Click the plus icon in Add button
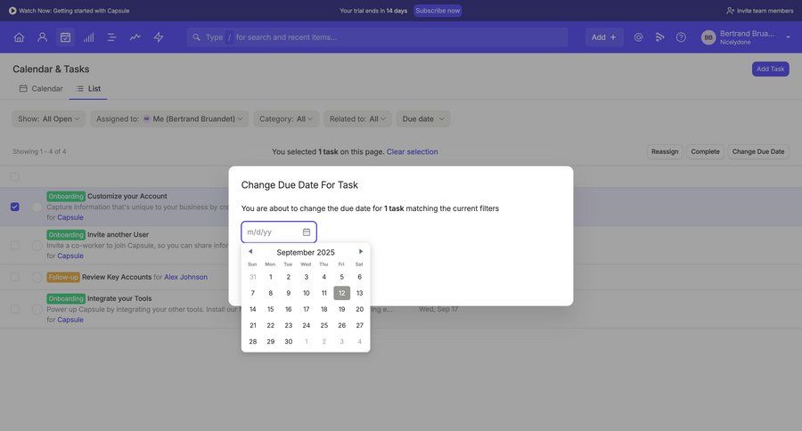 (613, 37)
